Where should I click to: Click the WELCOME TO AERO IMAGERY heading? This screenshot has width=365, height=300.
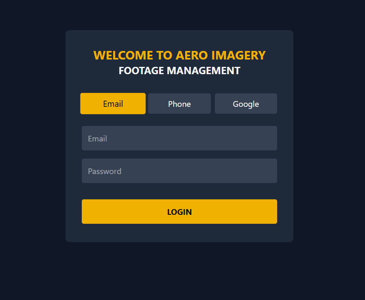click(x=179, y=55)
